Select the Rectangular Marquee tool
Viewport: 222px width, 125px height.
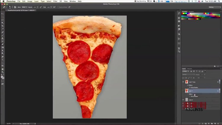point(3,17)
